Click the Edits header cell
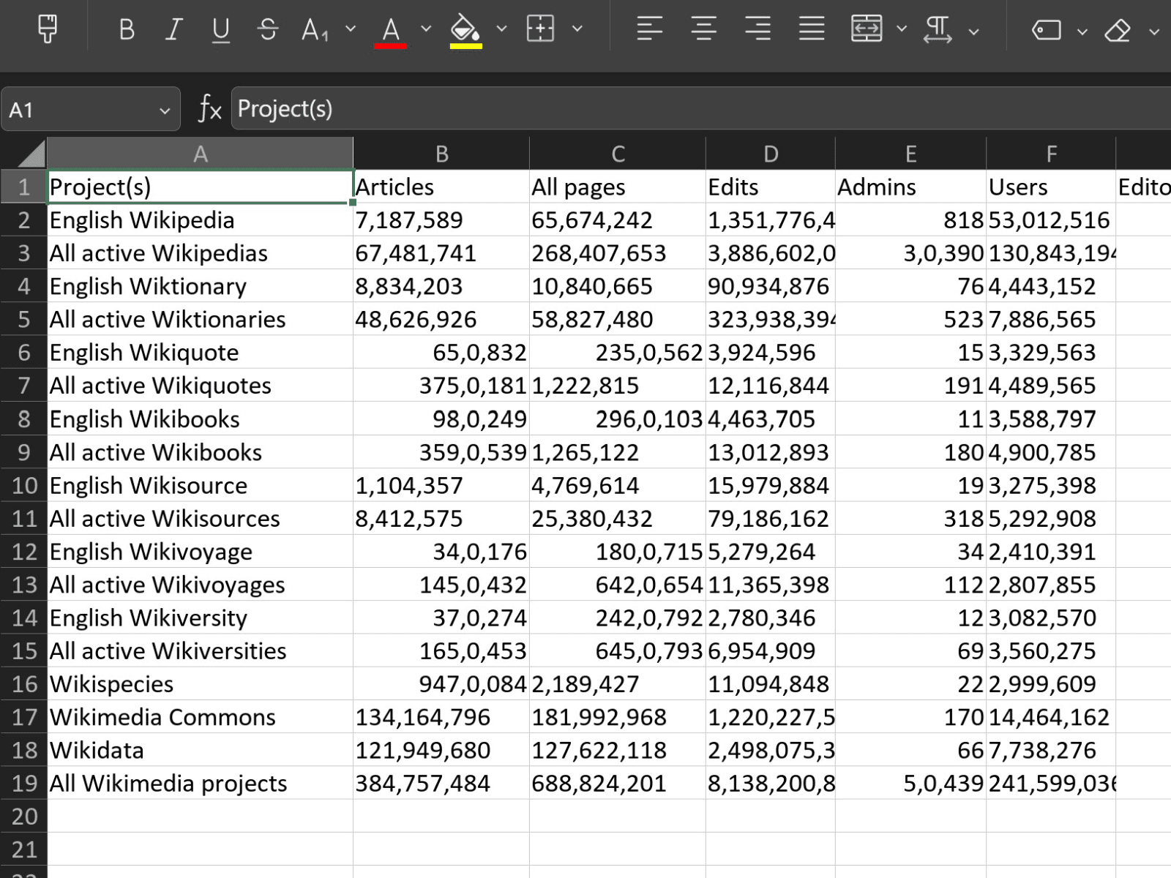The width and height of the screenshot is (1171, 878). tap(771, 187)
